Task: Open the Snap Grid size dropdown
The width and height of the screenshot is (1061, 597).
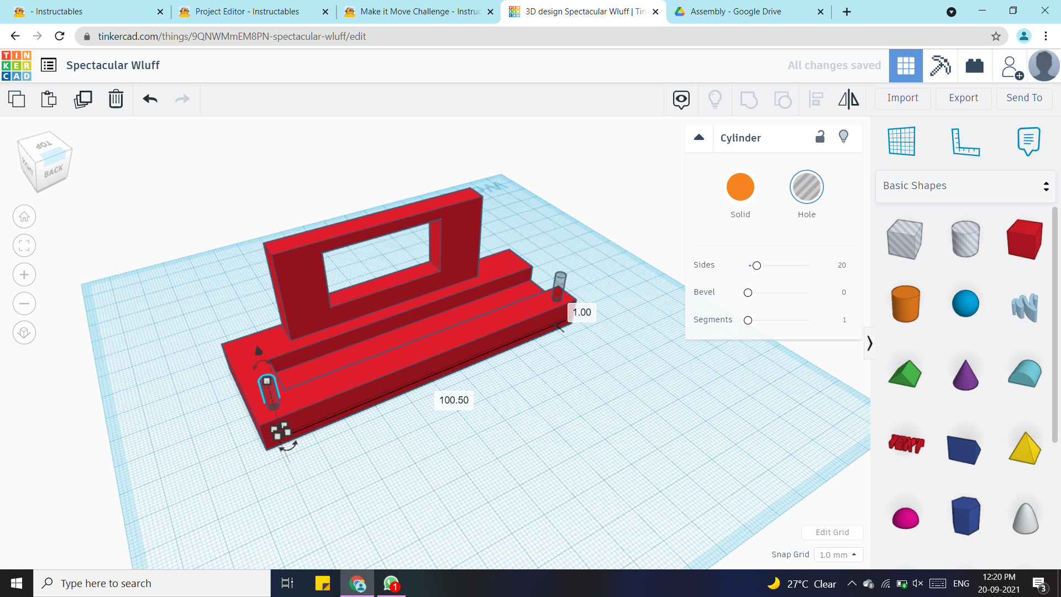Action: [x=838, y=554]
